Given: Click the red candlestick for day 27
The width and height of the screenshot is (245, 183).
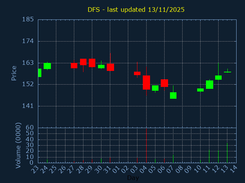Looking at the screenshot, I should (74, 66).
